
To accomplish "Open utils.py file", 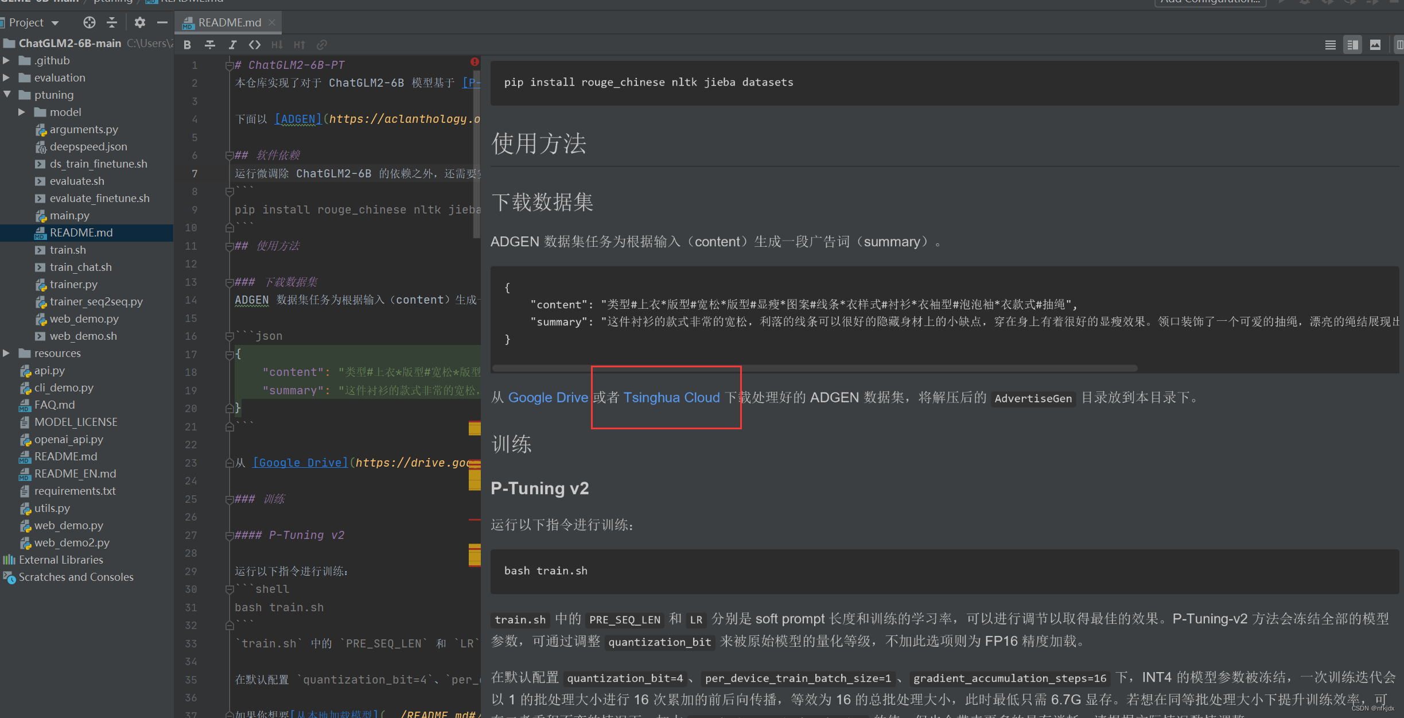I will [x=52, y=508].
